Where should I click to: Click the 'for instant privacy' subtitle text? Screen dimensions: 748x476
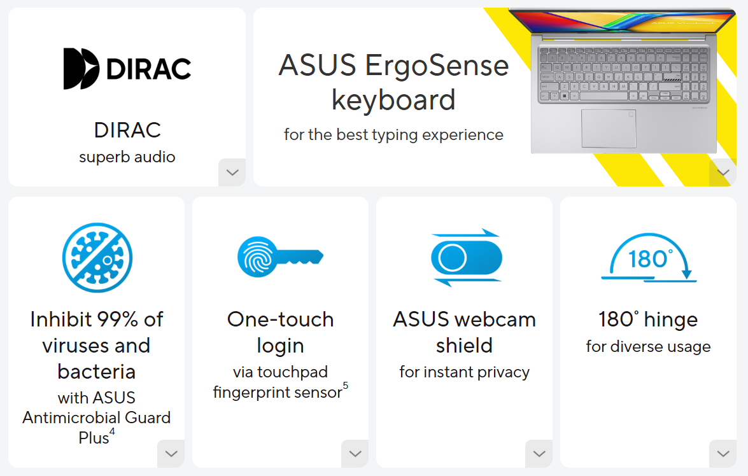[x=464, y=372]
